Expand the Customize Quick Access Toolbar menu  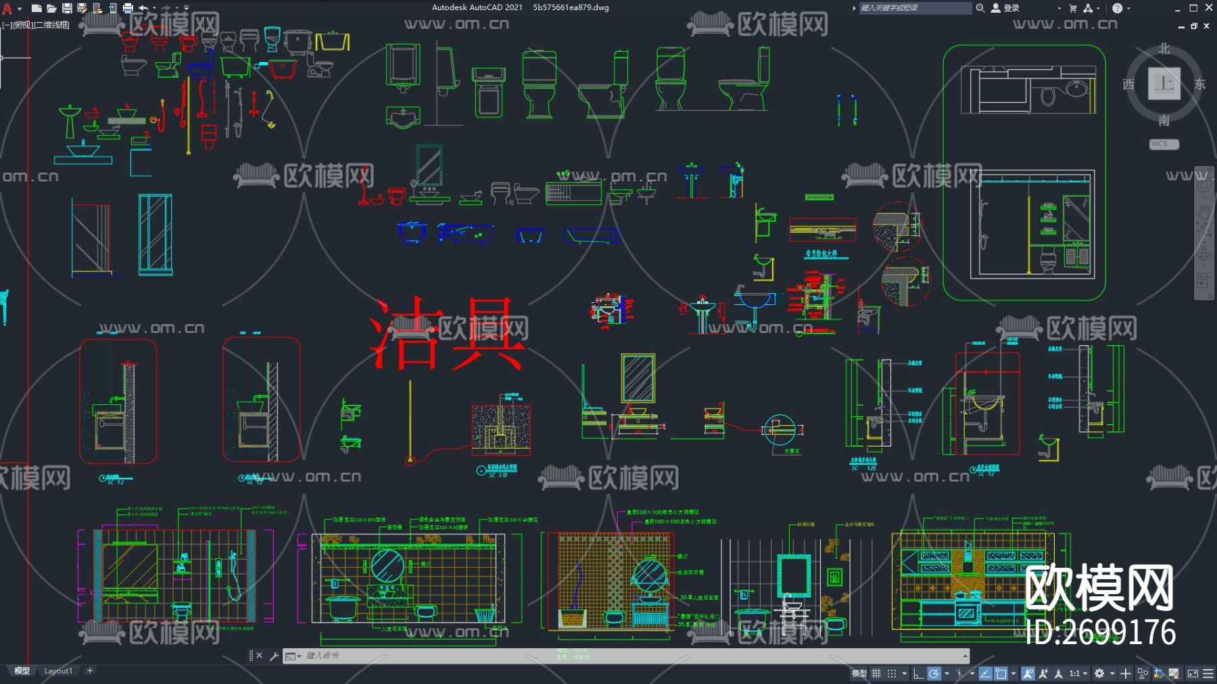tap(187, 8)
